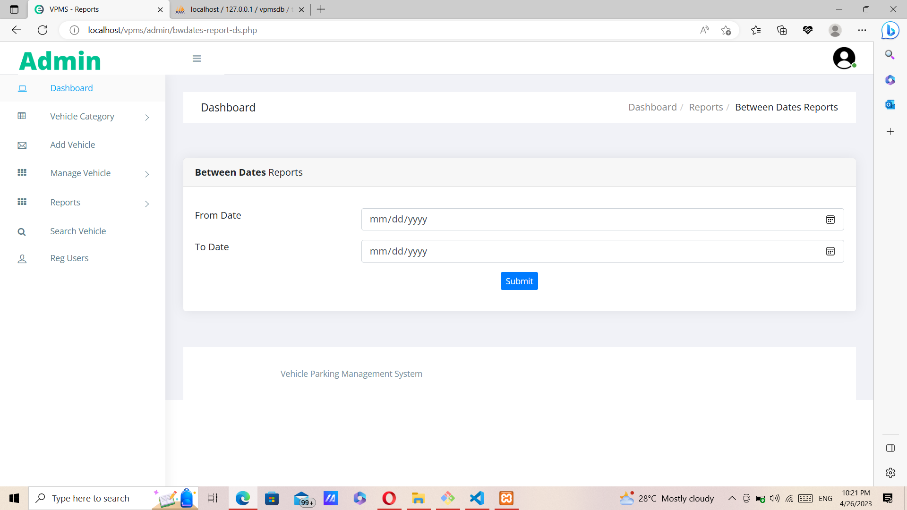Click the Vehicle Category grid icon
907x510 pixels.
22,116
